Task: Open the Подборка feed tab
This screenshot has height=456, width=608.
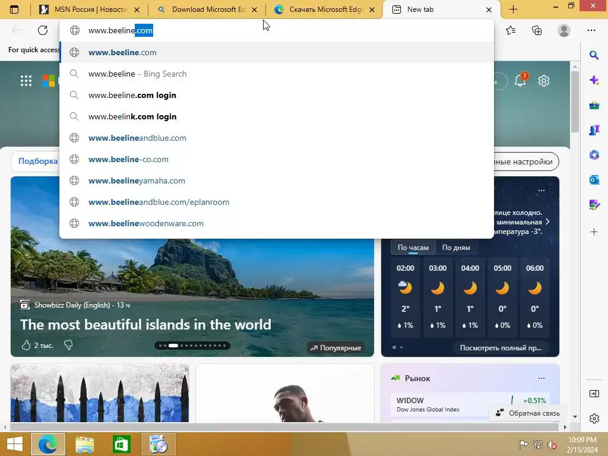Action: coord(37,161)
